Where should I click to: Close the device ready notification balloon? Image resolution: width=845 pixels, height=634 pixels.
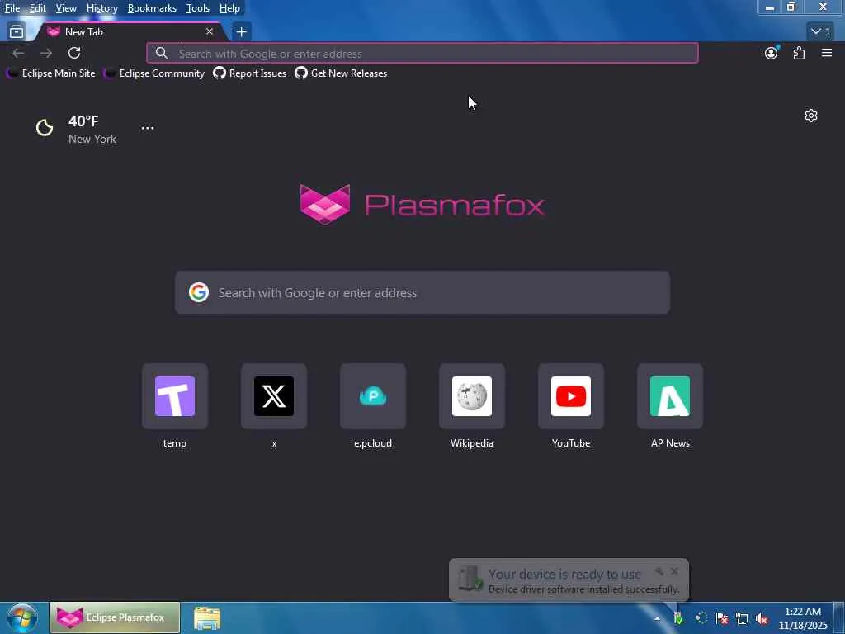pyautogui.click(x=675, y=571)
